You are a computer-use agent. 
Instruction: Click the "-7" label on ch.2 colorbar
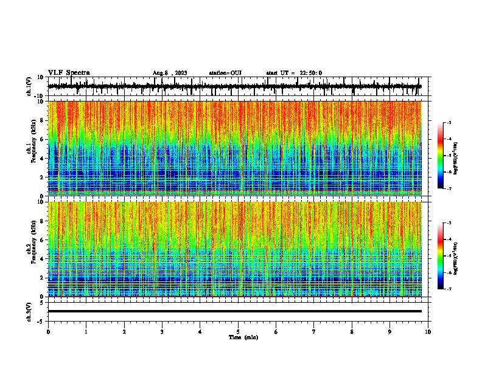[449, 289]
